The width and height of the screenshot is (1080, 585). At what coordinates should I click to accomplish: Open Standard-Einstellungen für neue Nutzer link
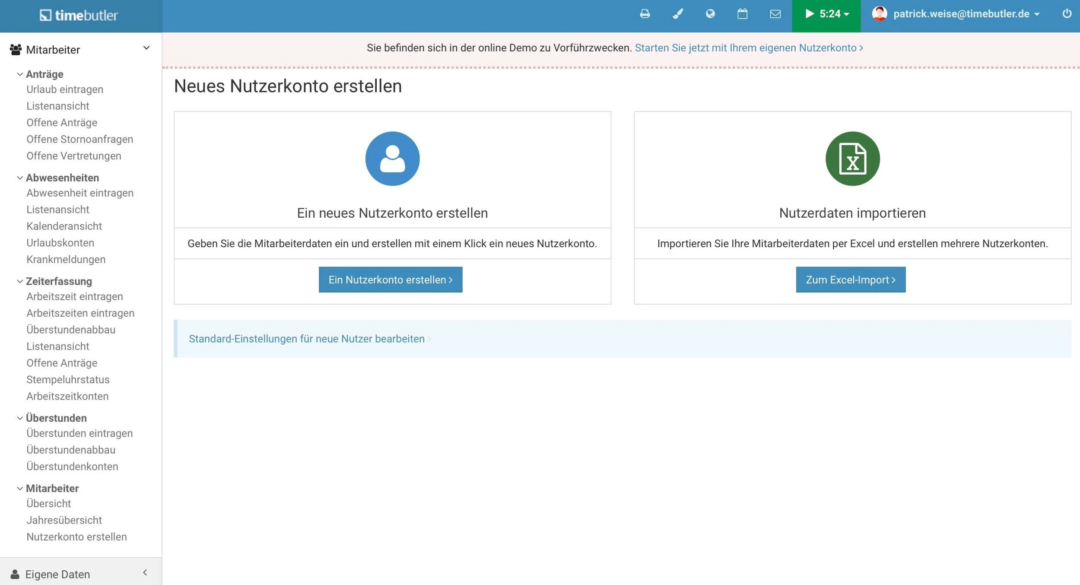point(306,339)
